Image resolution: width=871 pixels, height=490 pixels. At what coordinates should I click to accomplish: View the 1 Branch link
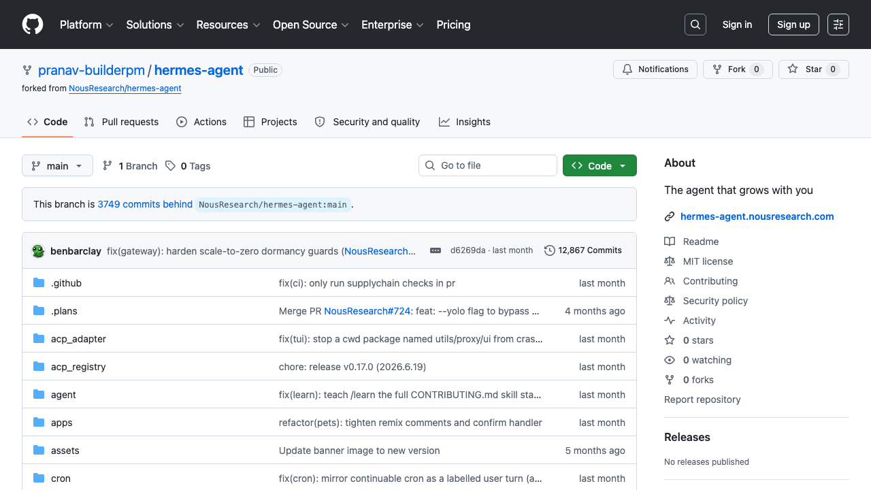pos(130,166)
